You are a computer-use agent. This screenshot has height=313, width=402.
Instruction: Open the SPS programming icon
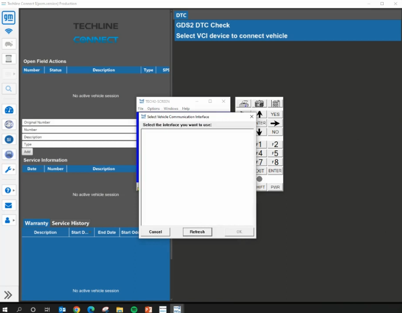pyautogui.click(x=9, y=154)
